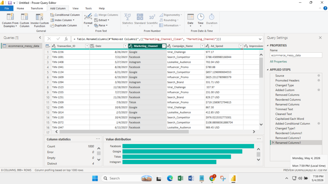Screen dimensions: 328x184
Task: Open Trigonometry dropdown
Action: (x=171, y=15)
